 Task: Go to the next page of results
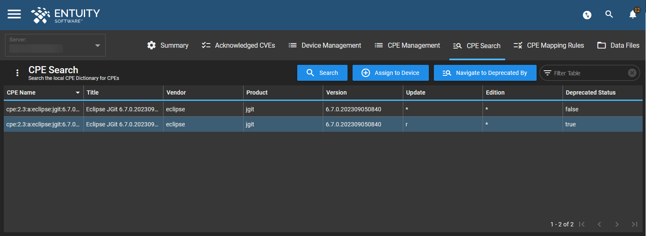tap(617, 224)
